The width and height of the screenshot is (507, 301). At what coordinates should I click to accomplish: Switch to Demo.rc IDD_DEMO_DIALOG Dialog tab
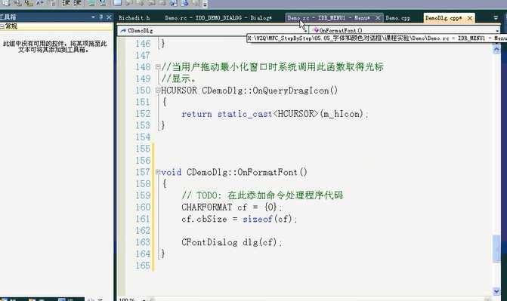(218, 18)
